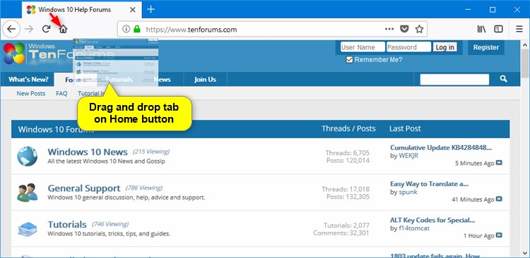Click the Firefox Back button
This screenshot has height=258, width=530.
11,29
